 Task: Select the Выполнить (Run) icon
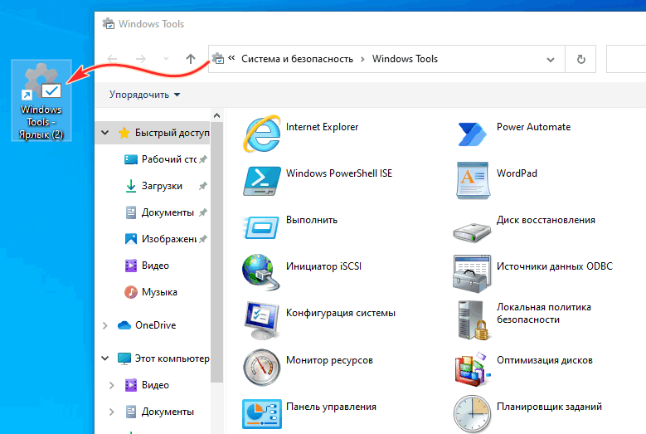[260, 227]
